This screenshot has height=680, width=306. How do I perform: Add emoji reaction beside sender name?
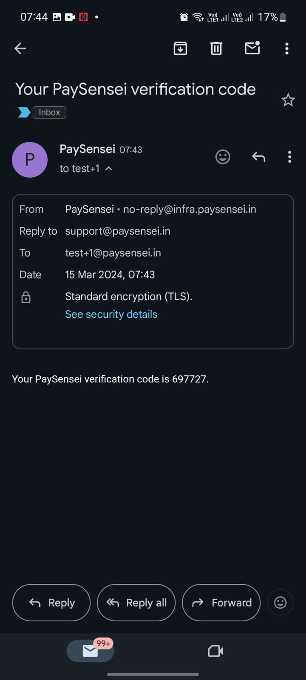click(223, 157)
